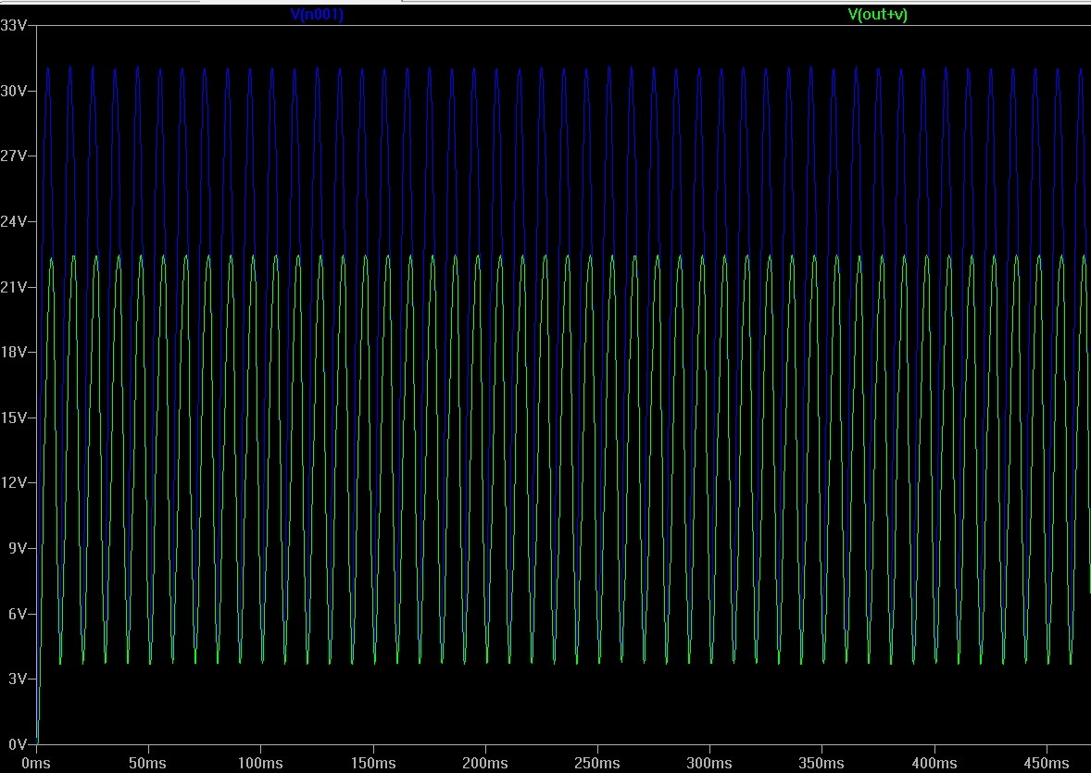Click the 18V vertical axis label
The height and width of the screenshot is (773, 1091).
pos(13,352)
